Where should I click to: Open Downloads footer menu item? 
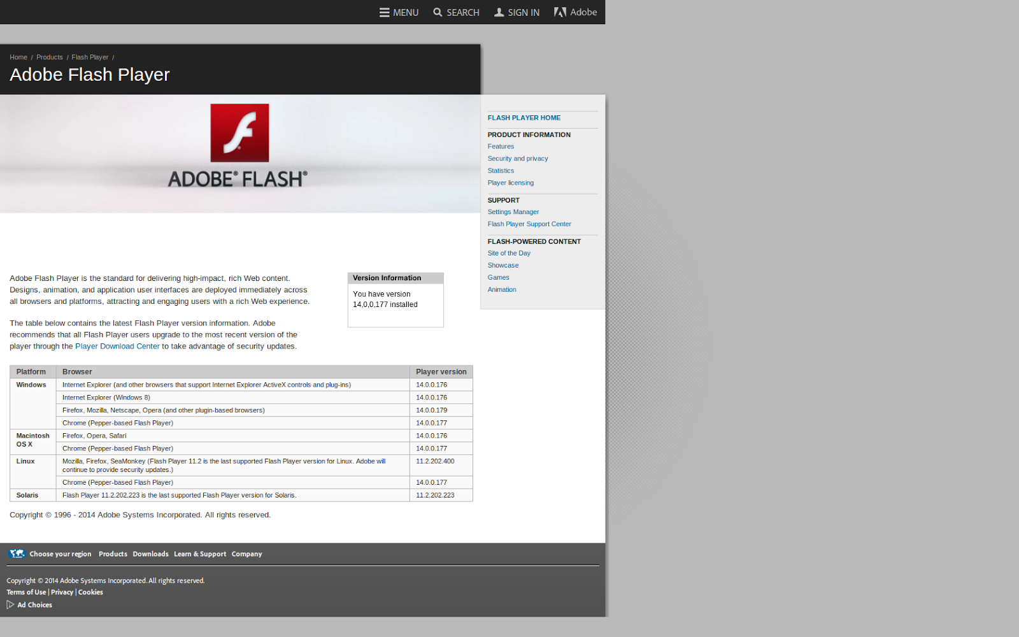tap(150, 554)
